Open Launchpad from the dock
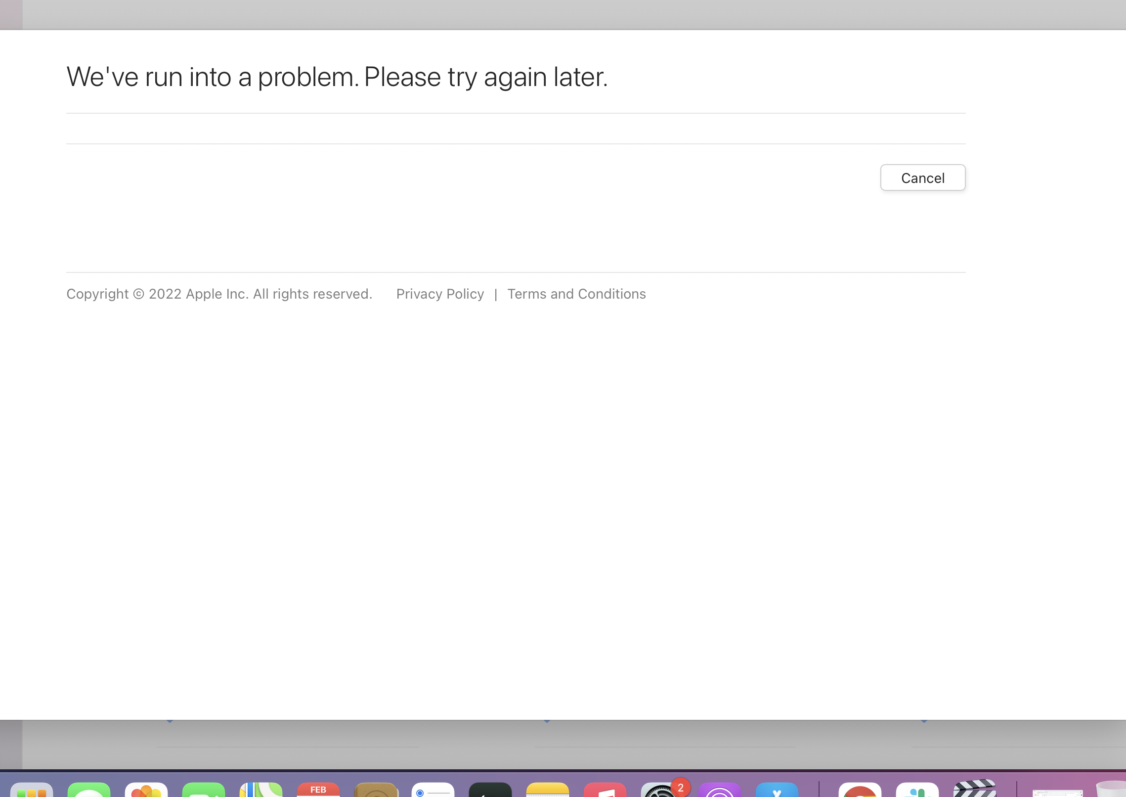 pyautogui.click(x=32, y=790)
